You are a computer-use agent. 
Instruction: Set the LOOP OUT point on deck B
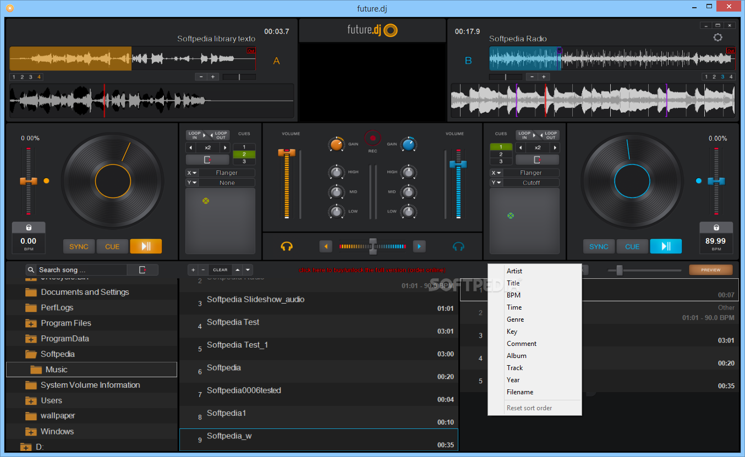(551, 135)
